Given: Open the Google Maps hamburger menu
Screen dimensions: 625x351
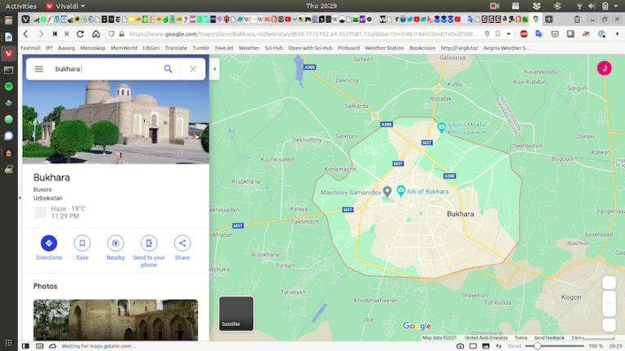Looking at the screenshot, I should pos(38,69).
